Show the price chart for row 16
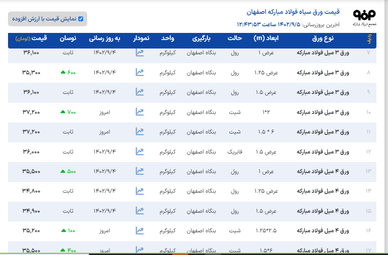 (140, 231)
